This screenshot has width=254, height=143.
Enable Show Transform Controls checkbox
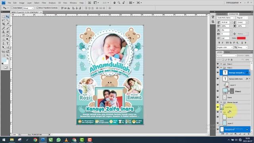pyautogui.click(x=38, y=8)
